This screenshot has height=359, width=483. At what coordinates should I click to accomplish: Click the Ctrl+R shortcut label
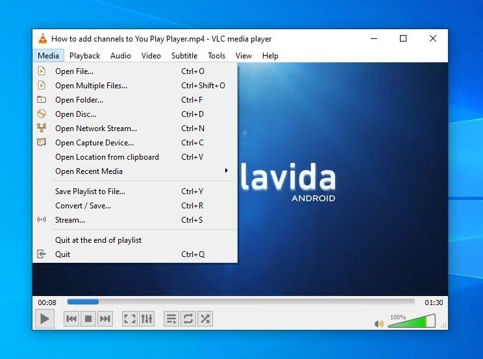(192, 206)
